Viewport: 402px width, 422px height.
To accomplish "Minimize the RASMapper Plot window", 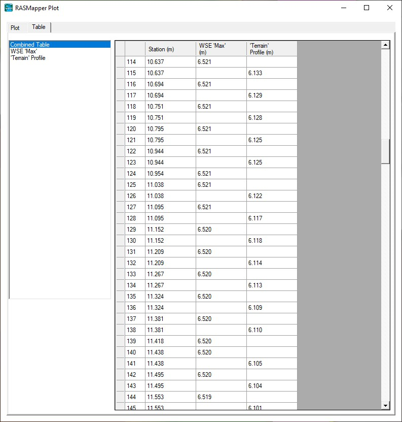I will tap(343, 8).
